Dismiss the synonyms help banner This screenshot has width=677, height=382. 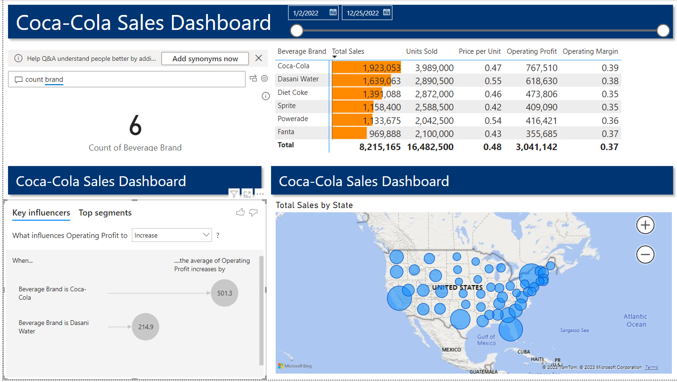(258, 58)
